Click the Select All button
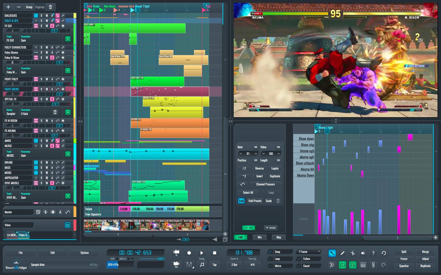The image size is (441, 275). 248,193
